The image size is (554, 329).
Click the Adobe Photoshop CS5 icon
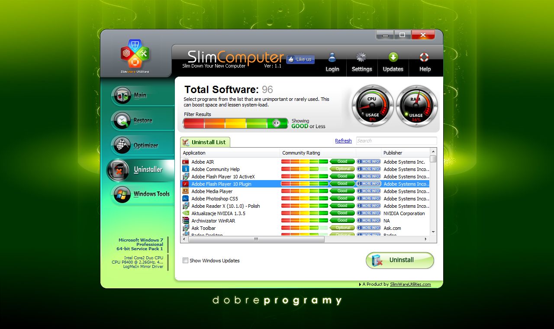click(x=186, y=199)
